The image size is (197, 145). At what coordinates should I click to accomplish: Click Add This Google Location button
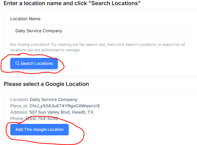click(39, 130)
